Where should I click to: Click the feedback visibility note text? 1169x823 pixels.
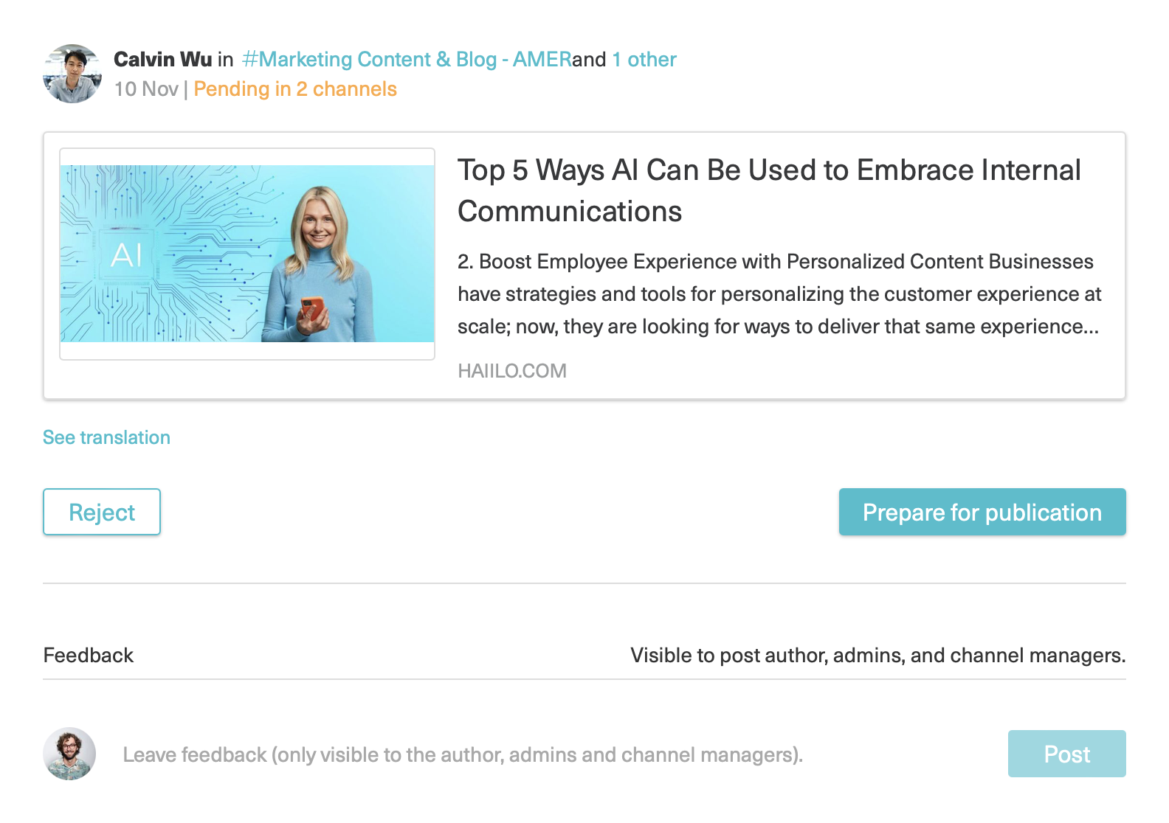click(x=877, y=656)
